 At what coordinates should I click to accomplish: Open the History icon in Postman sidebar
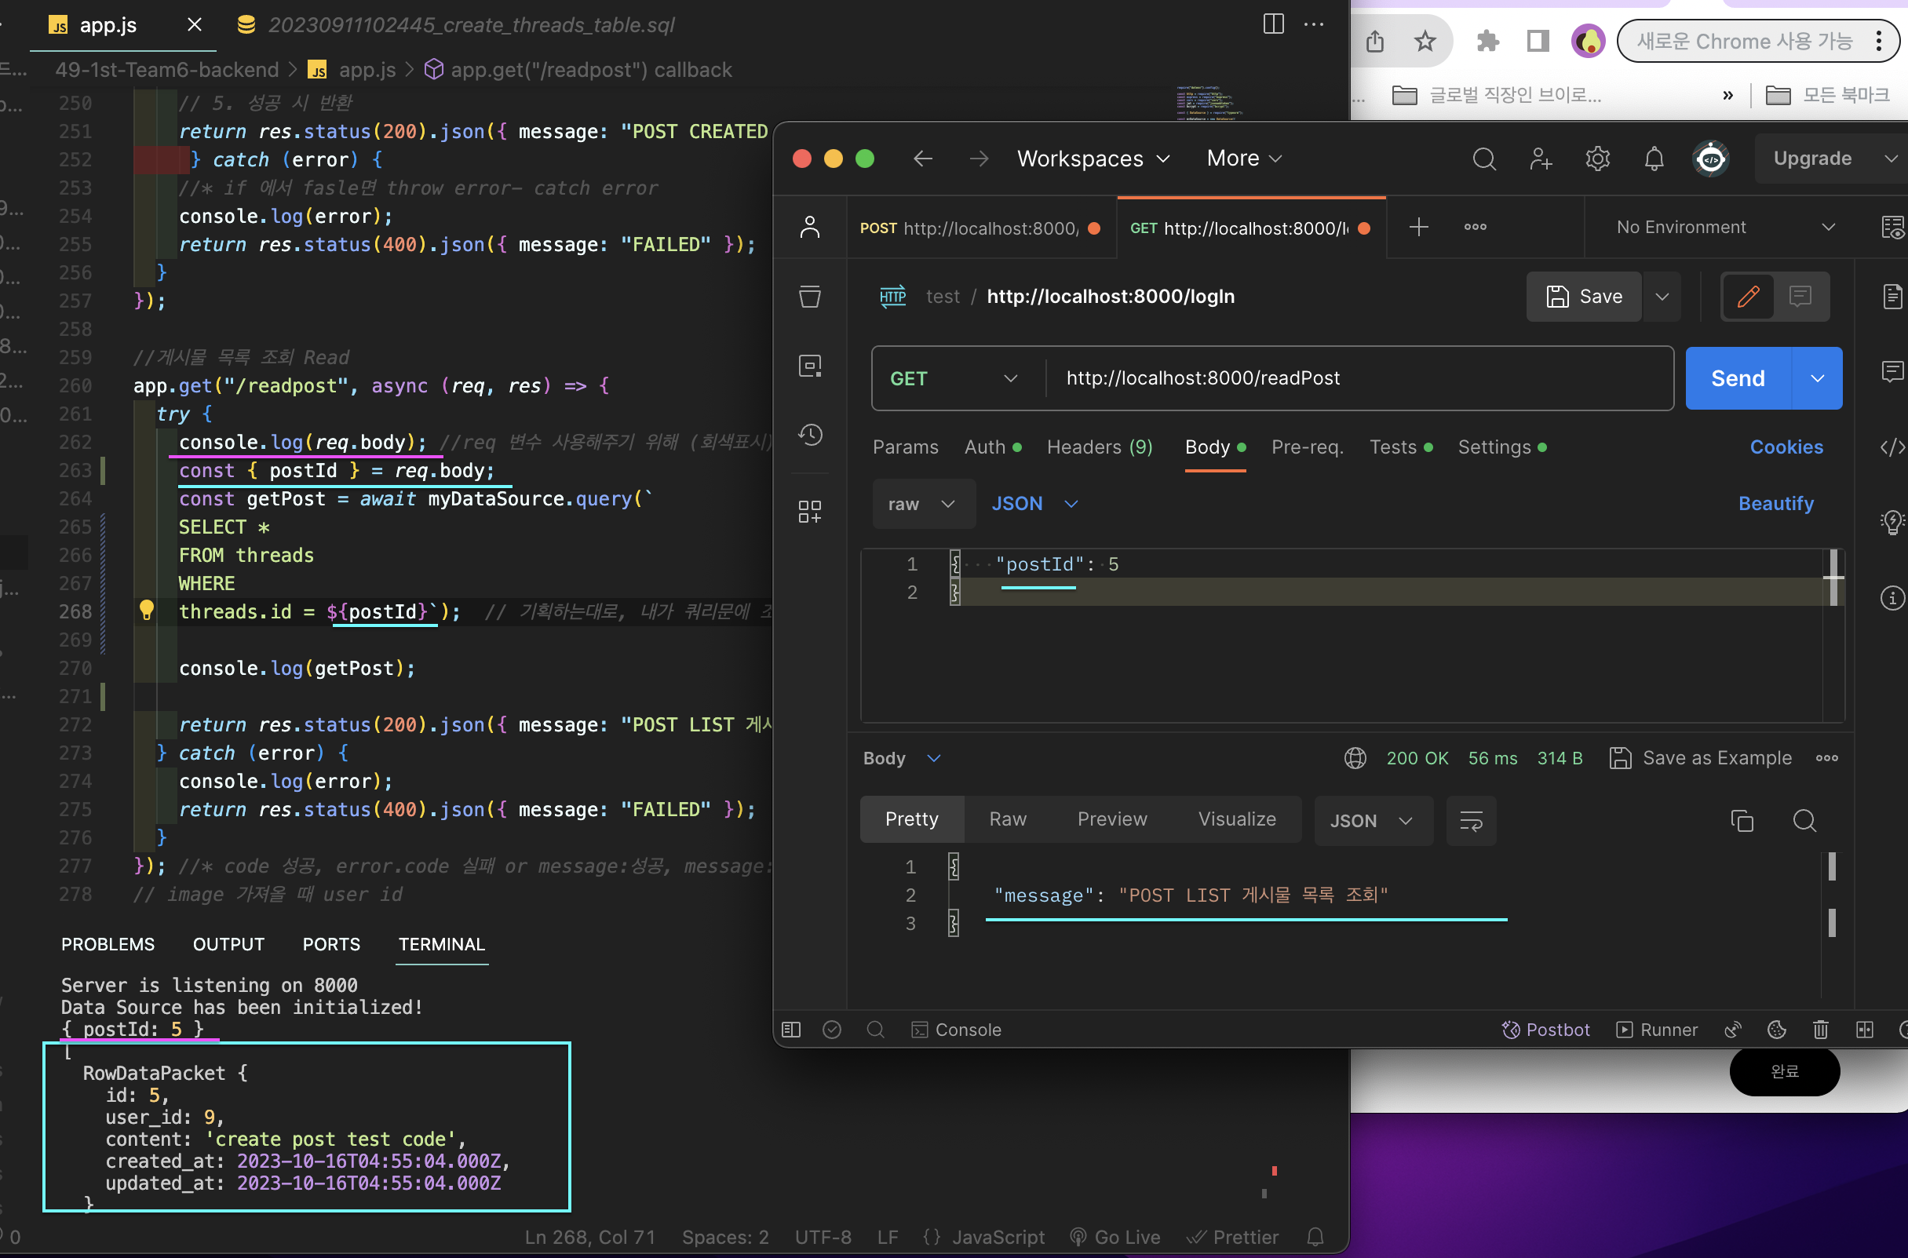point(809,435)
